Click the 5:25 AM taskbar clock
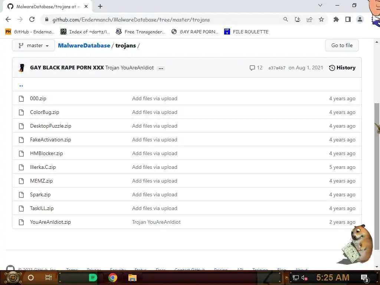Viewport: 380px width, 285px height. [333, 278]
